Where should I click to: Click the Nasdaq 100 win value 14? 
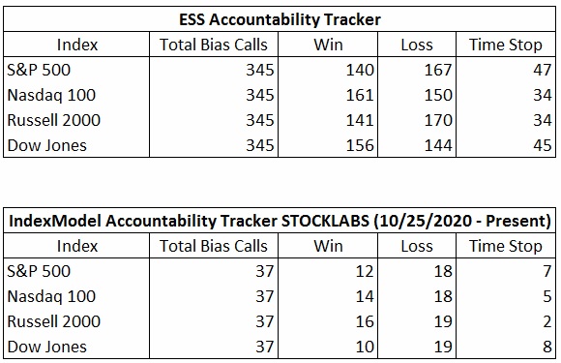[x=365, y=296]
